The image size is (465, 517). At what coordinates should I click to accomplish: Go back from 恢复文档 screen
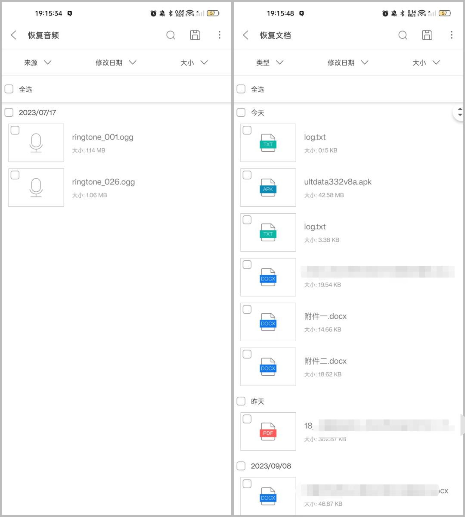(245, 35)
